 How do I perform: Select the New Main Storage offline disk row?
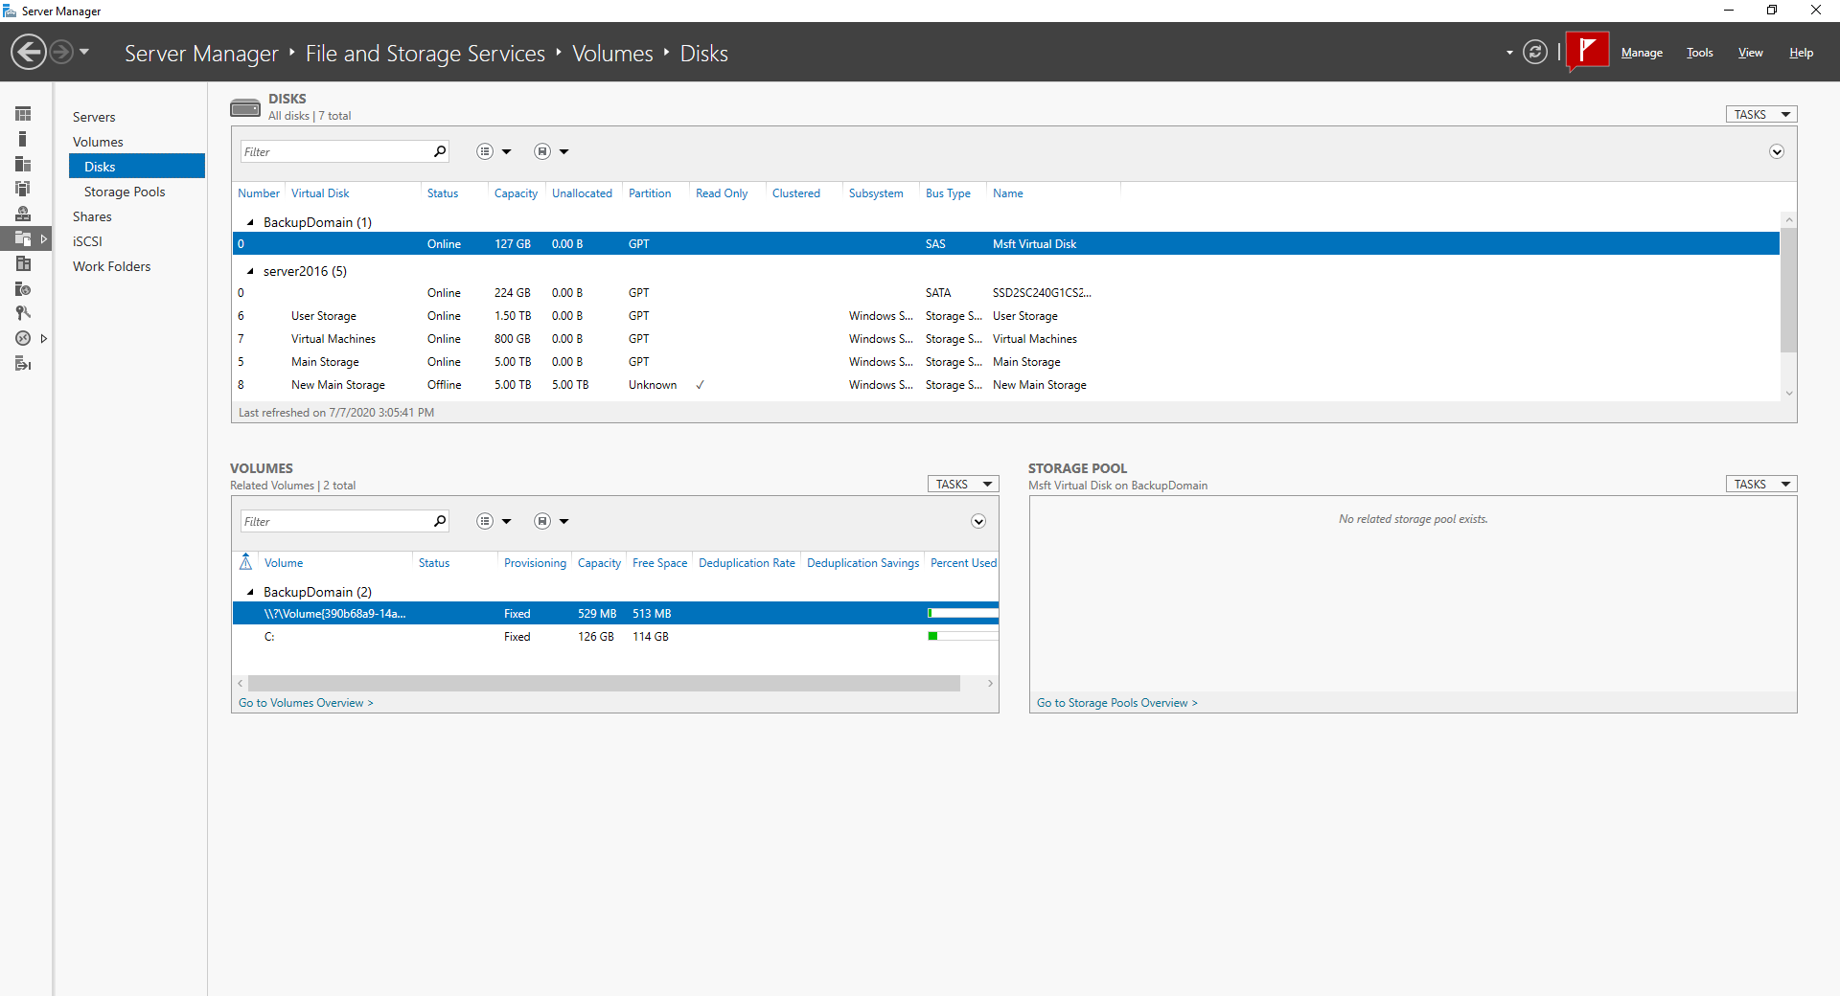[1005, 385]
